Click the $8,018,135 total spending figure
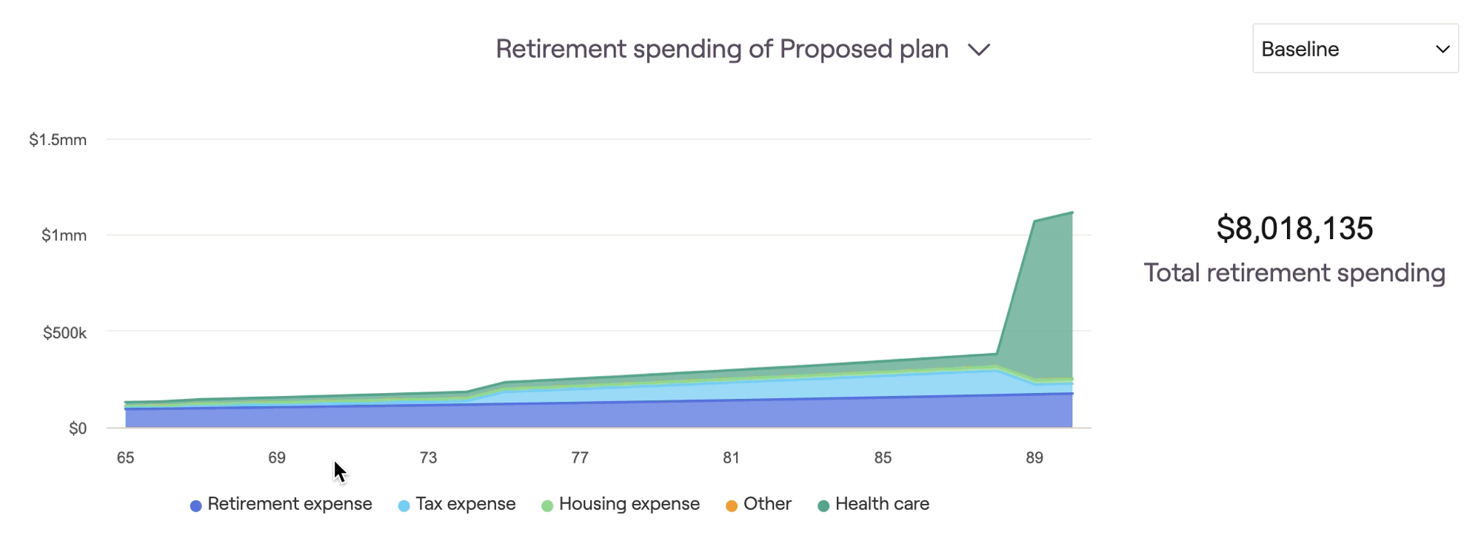1481x544 pixels. tap(1294, 228)
